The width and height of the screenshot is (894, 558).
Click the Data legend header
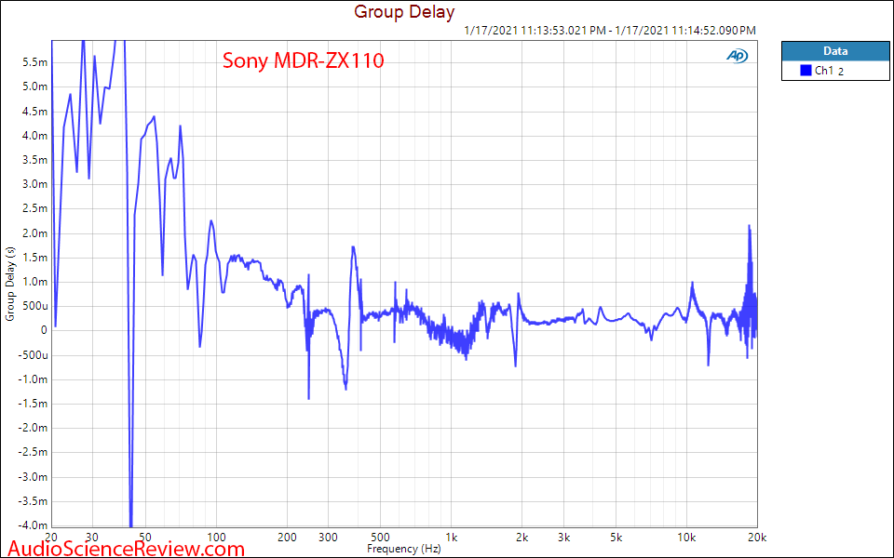click(835, 51)
